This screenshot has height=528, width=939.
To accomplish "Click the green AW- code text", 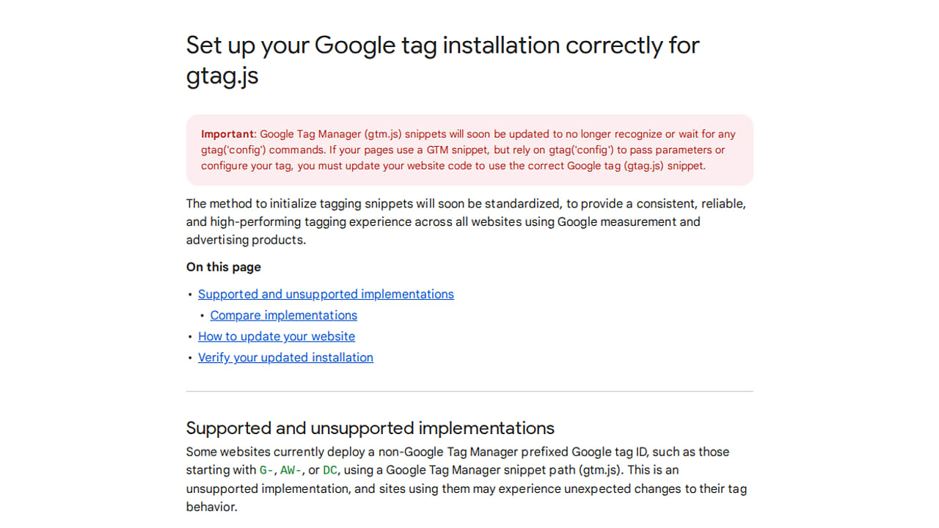I will click(x=291, y=470).
